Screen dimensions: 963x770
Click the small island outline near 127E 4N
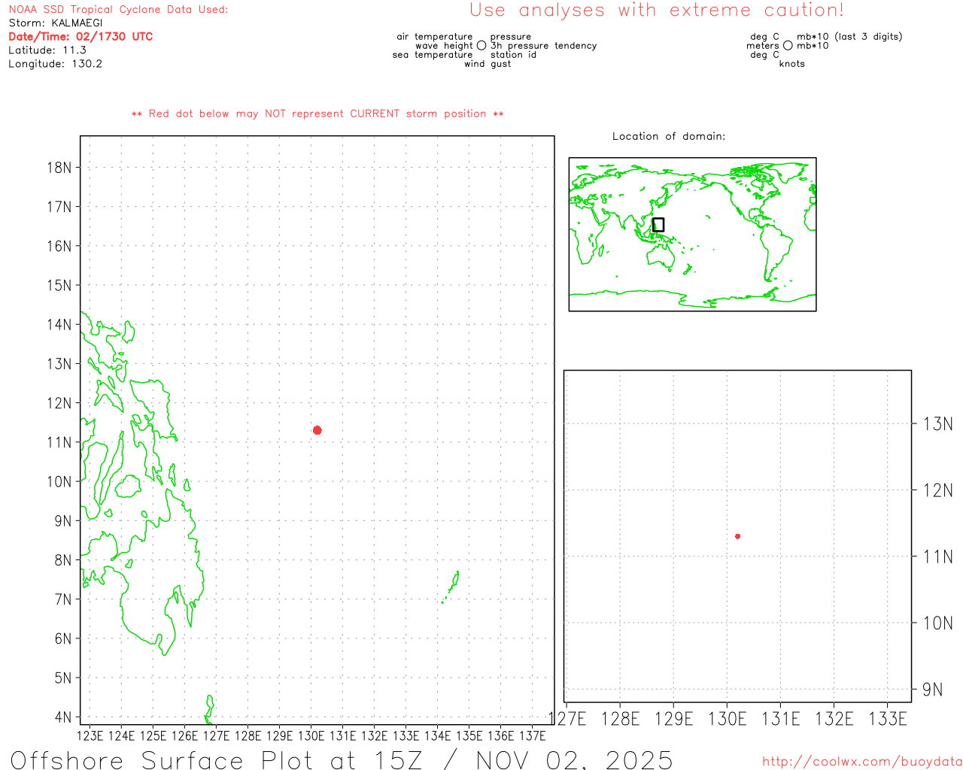pyautogui.click(x=210, y=708)
